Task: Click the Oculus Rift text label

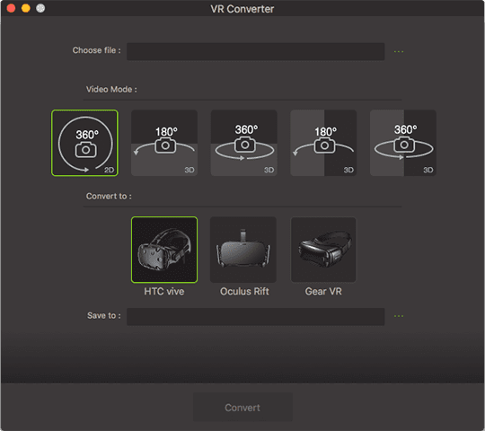Action: click(x=244, y=291)
